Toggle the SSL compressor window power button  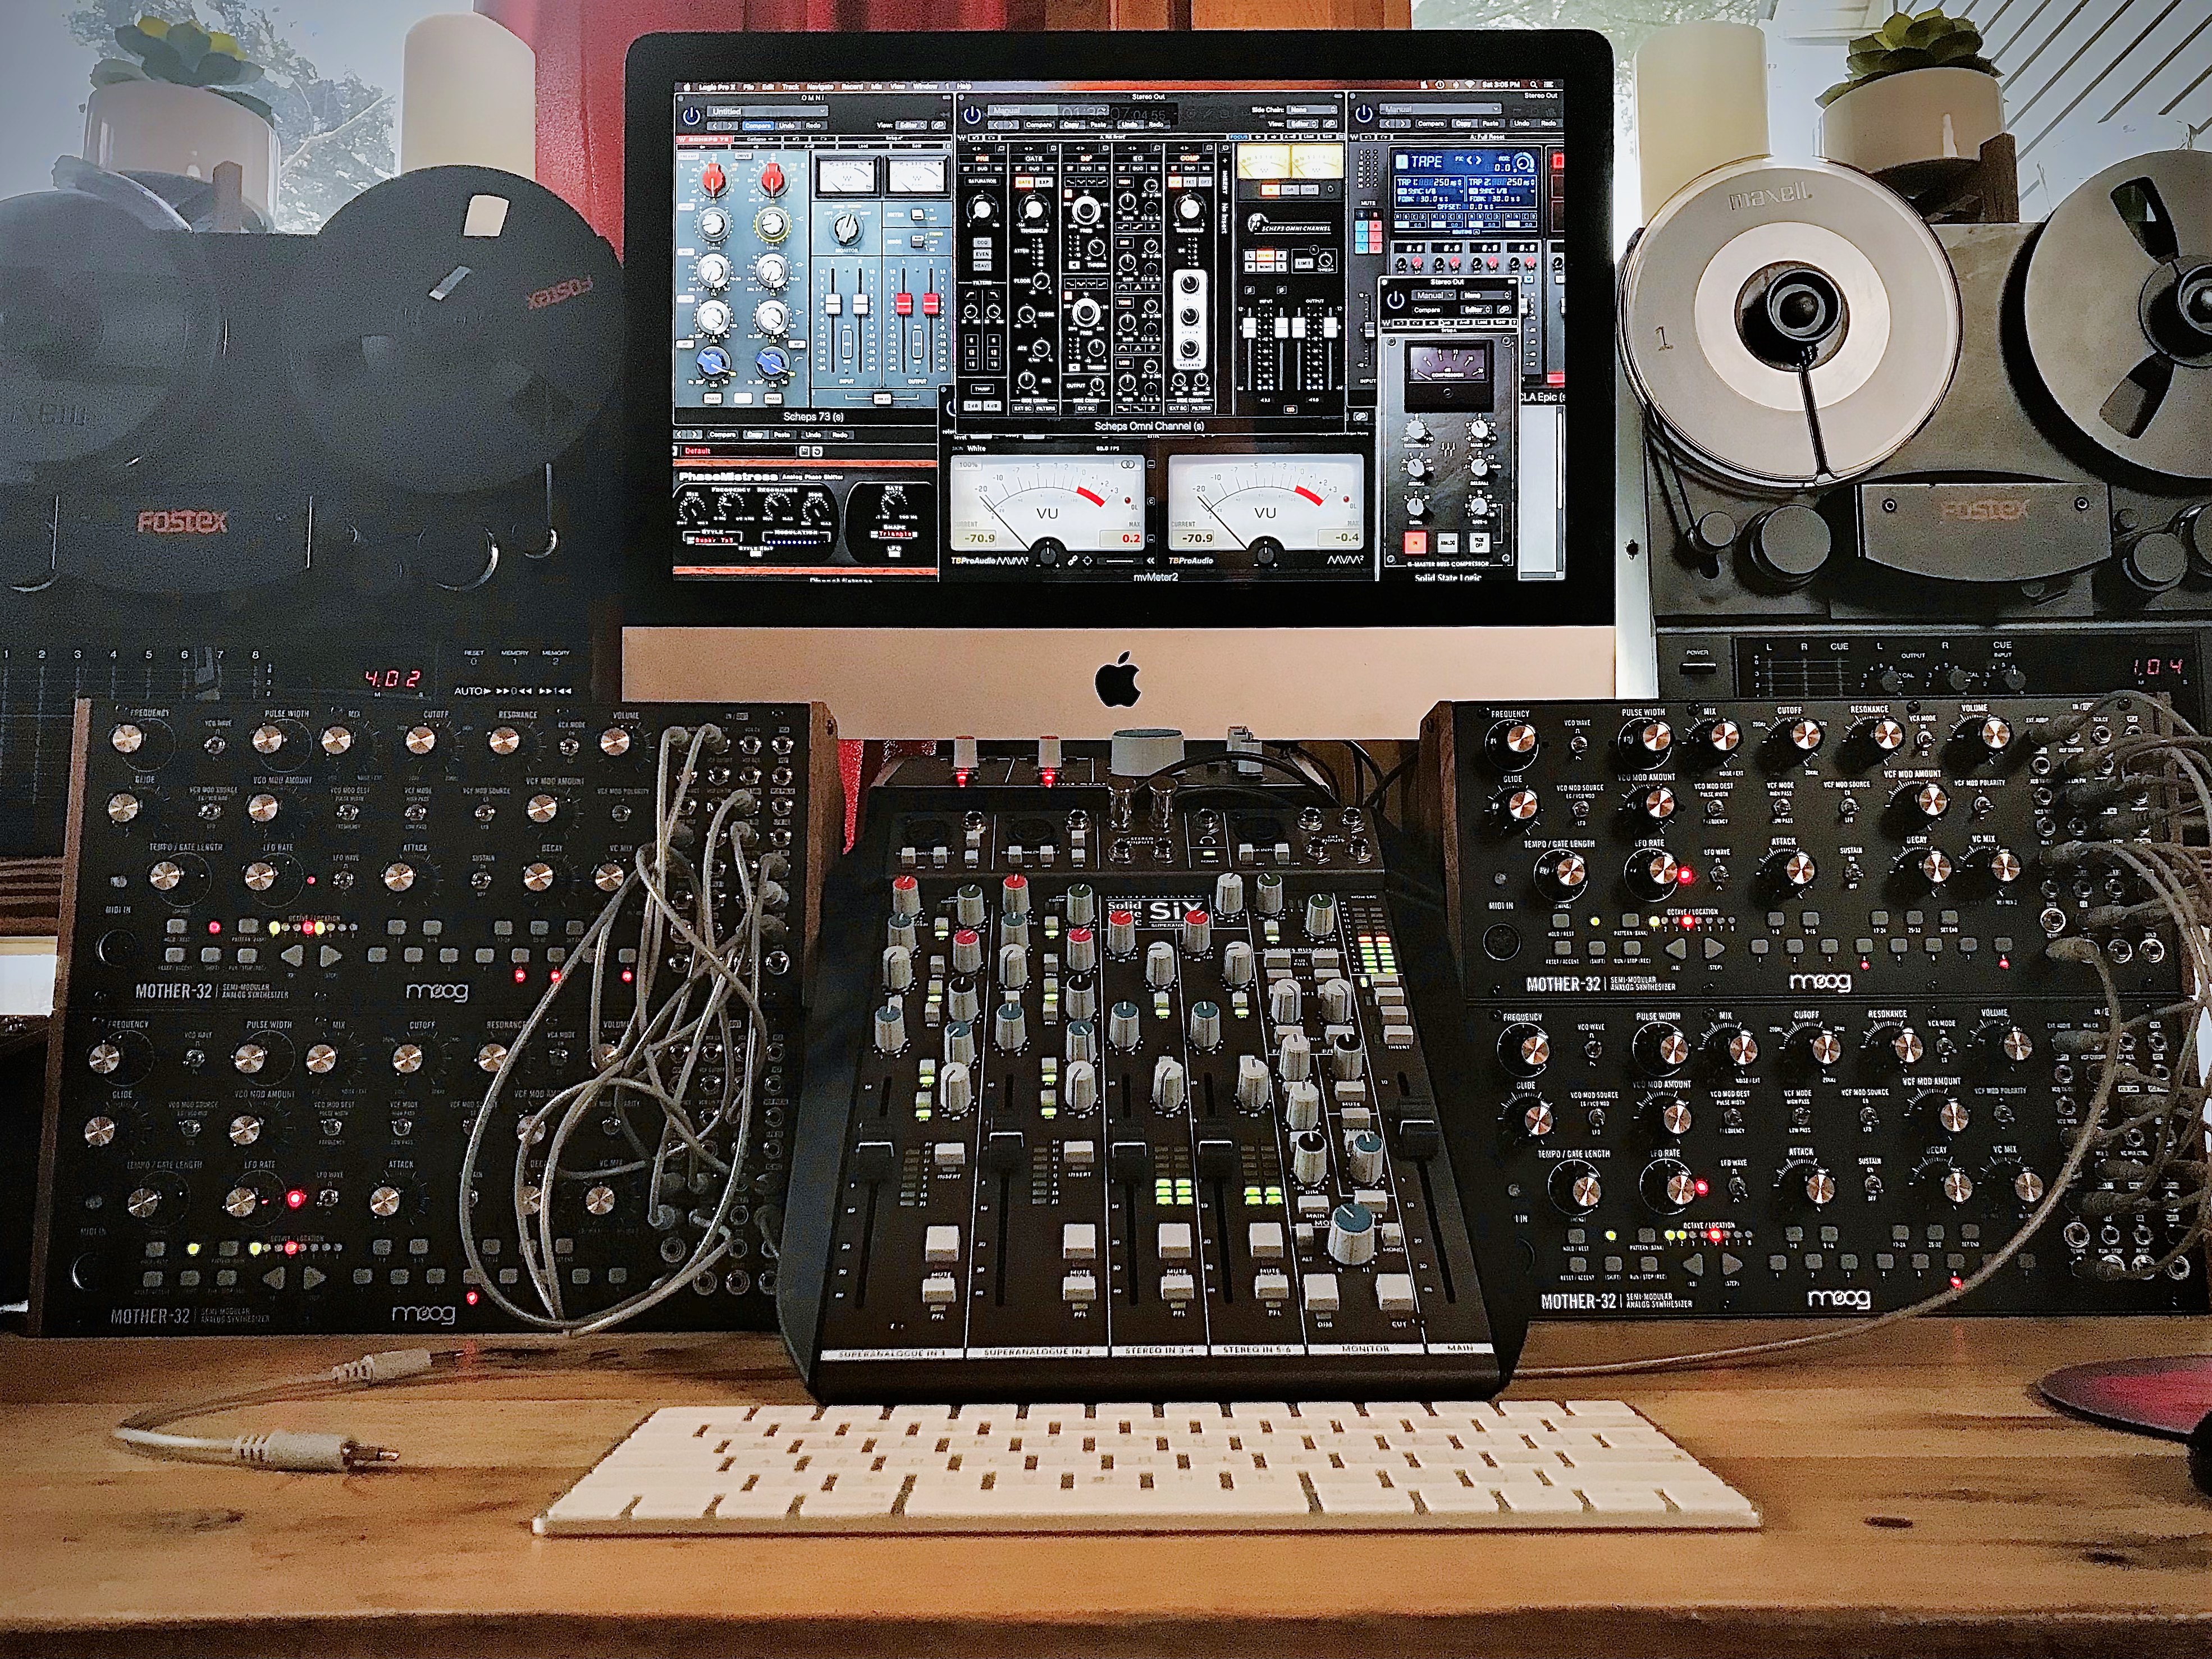pos(1396,301)
